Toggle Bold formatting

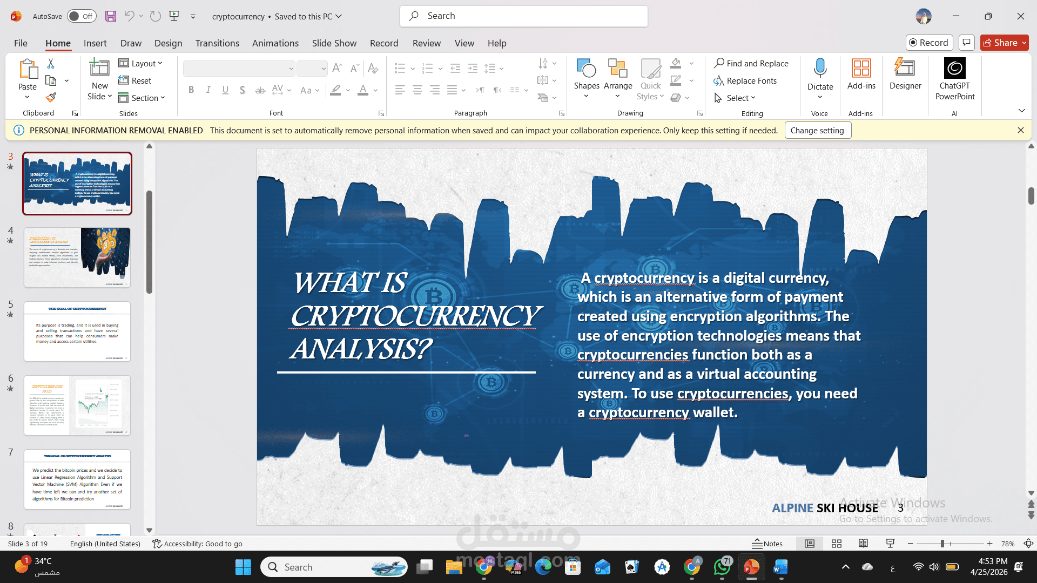click(191, 90)
